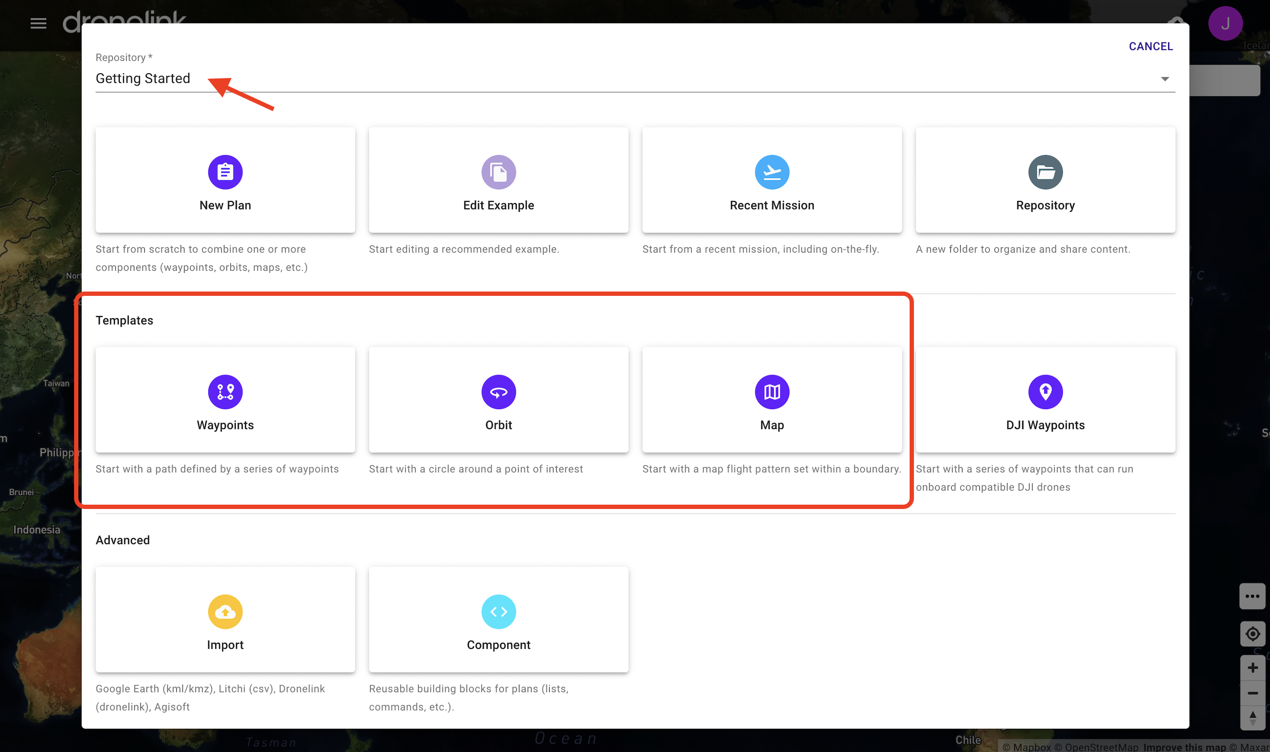The image size is (1270, 752).
Task: Zoom in the map with plus button
Action: click(1252, 668)
